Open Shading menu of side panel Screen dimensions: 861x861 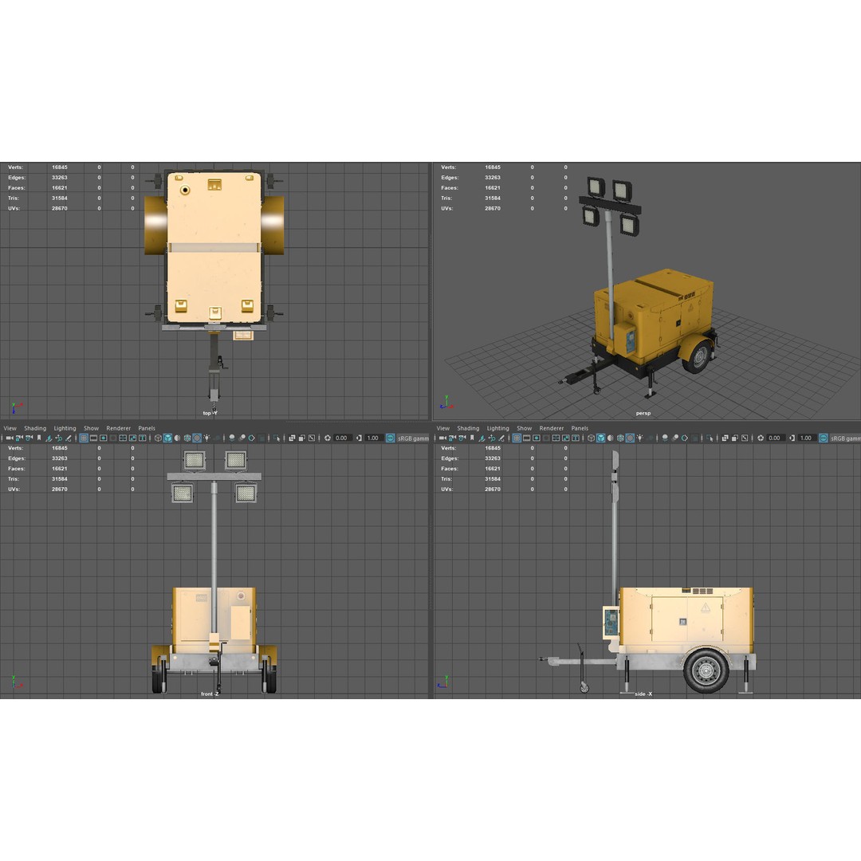[469, 428]
